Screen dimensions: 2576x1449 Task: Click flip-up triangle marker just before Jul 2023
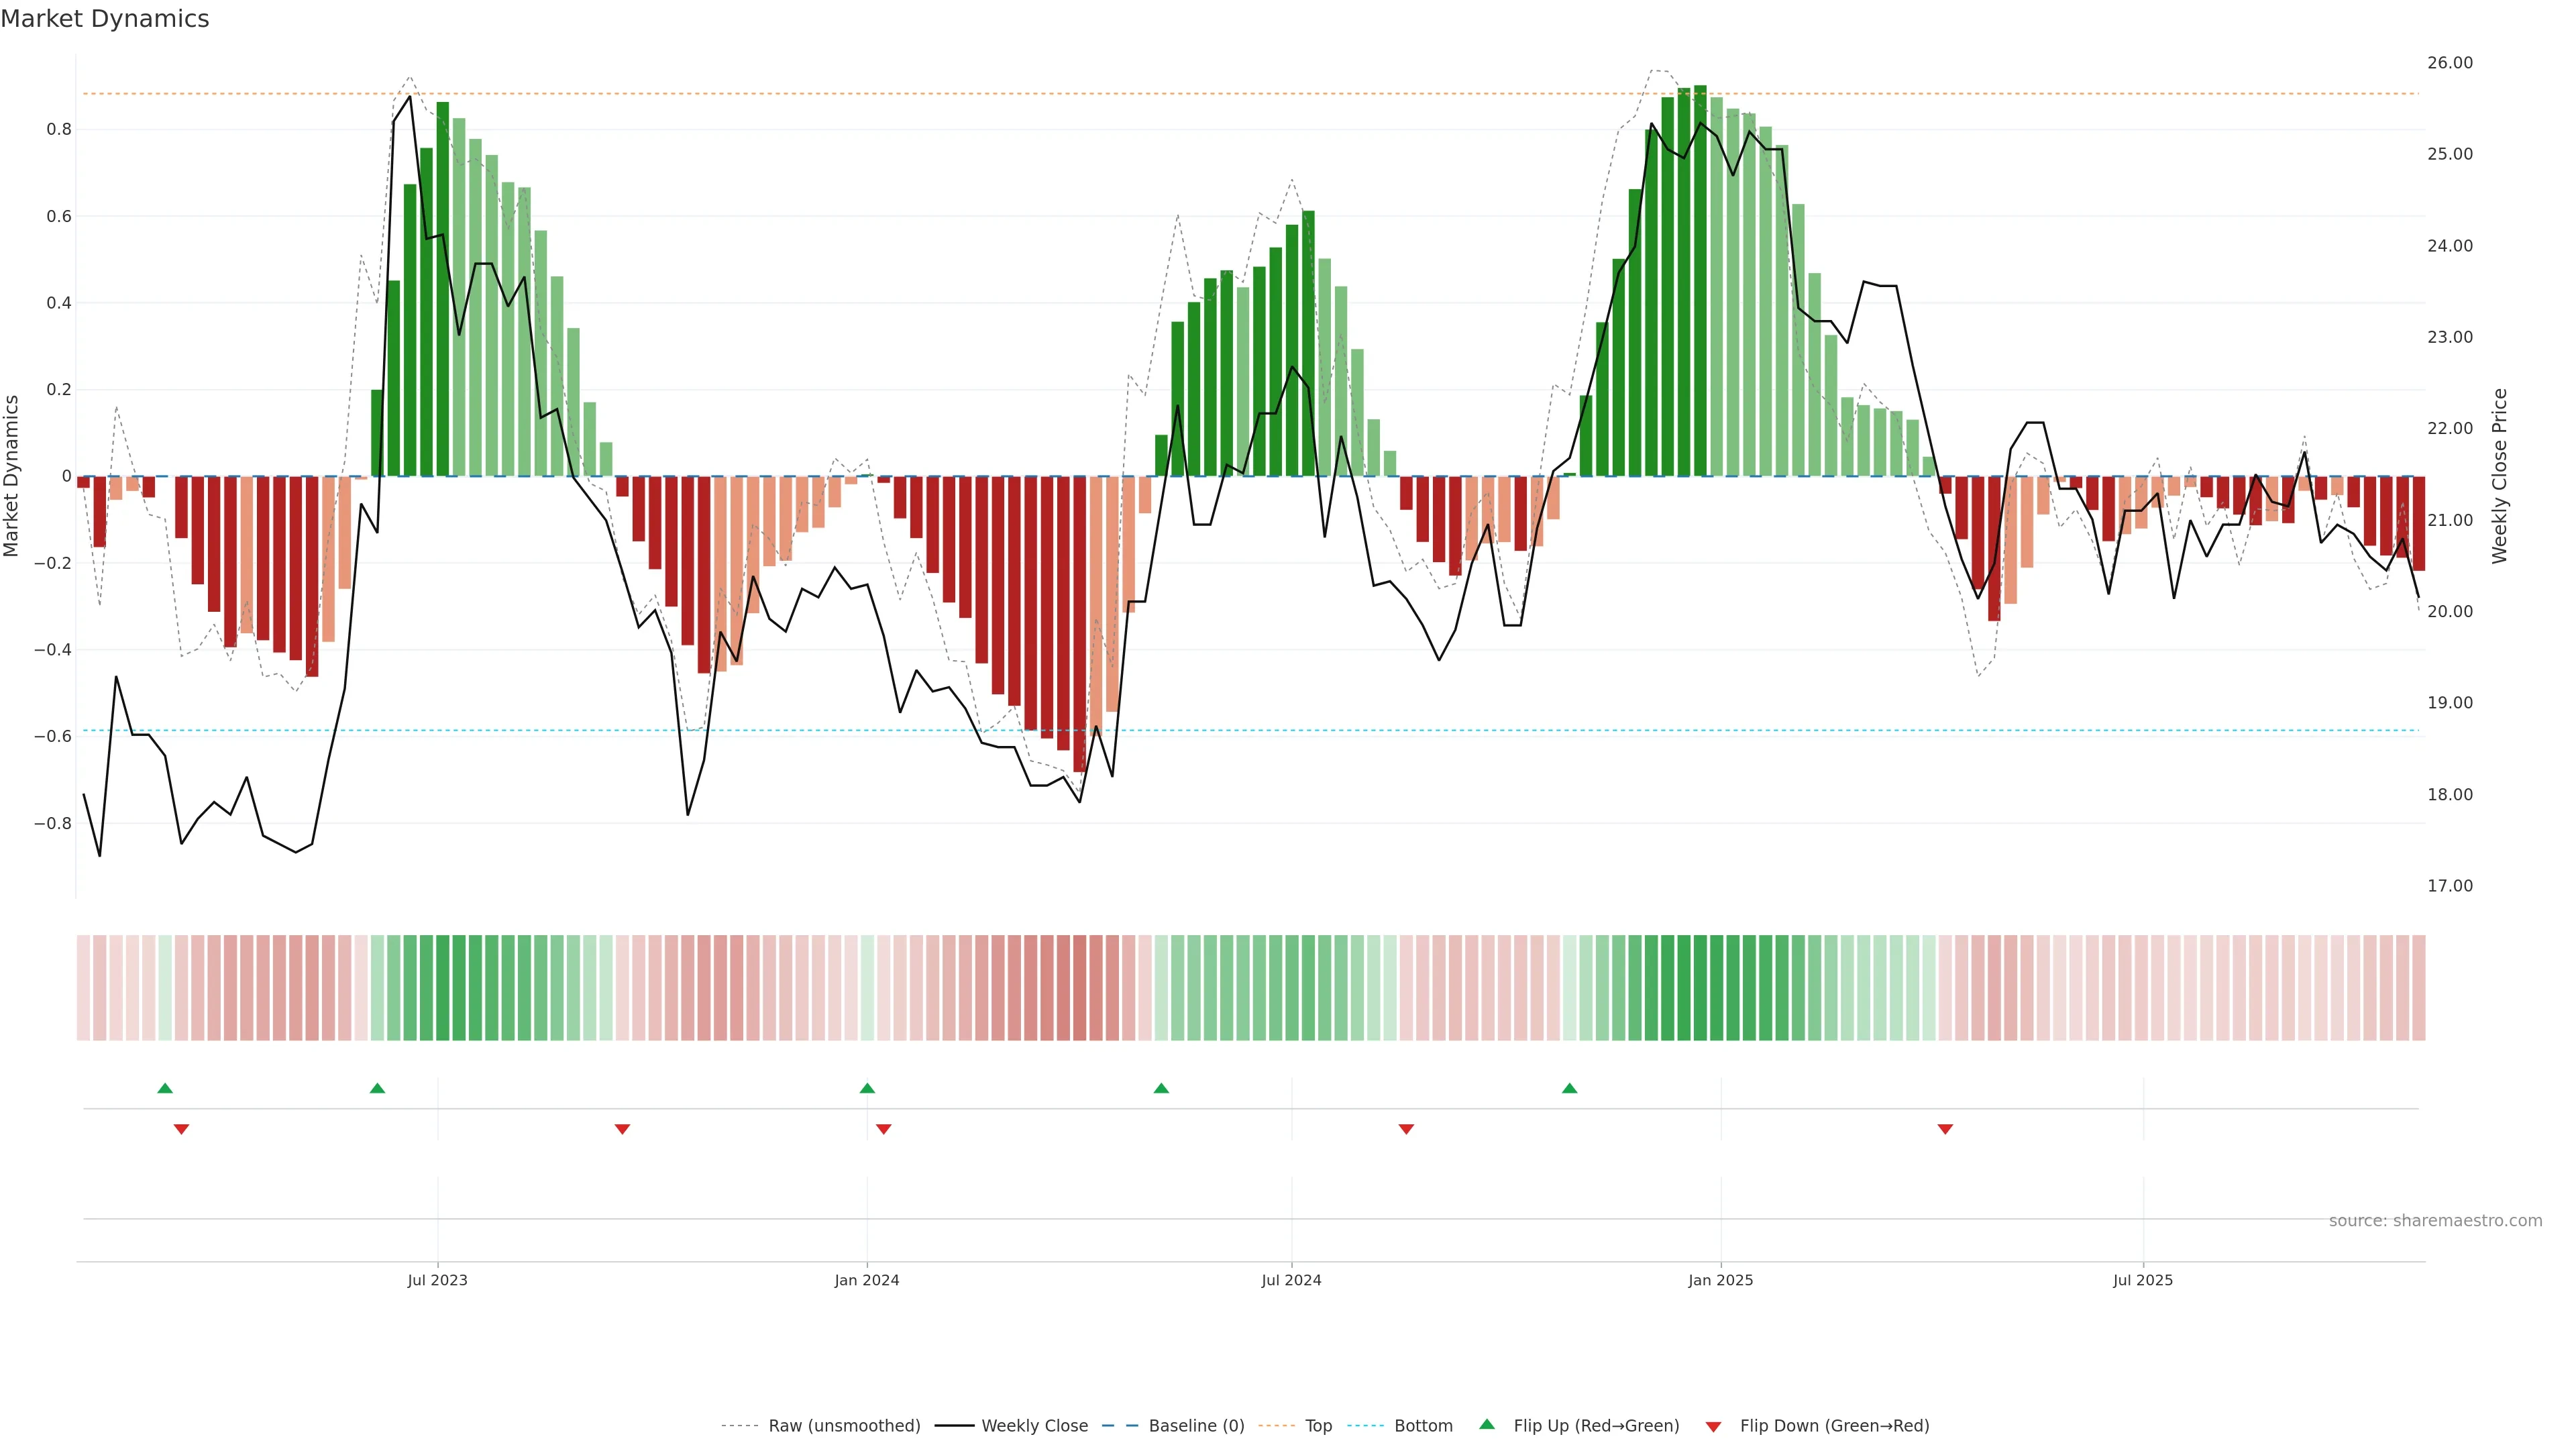[377, 1088]
